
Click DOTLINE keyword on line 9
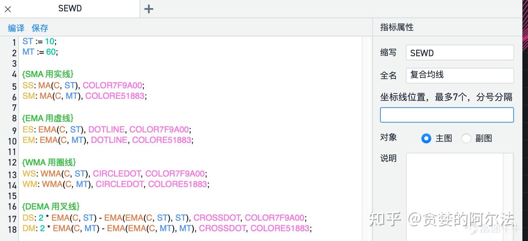tap(106, 130)
